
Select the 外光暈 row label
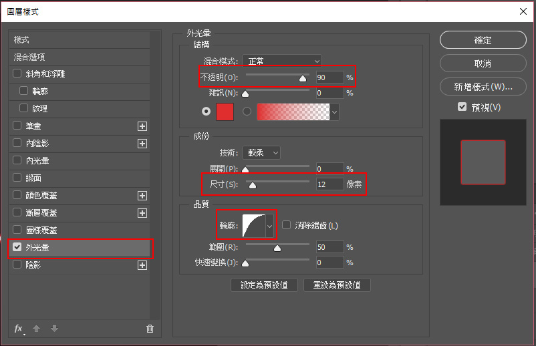coord(37,248)
